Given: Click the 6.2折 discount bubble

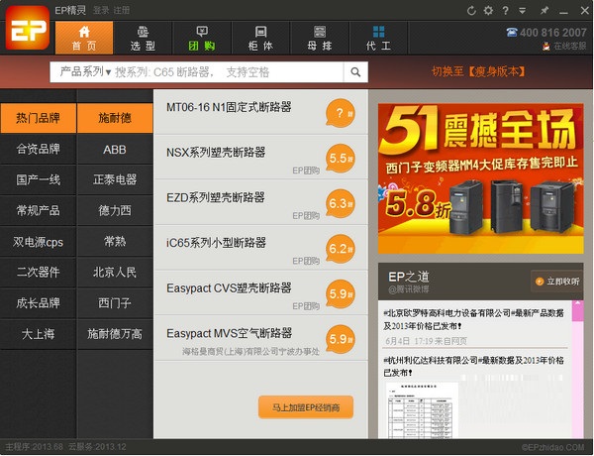Looking at the screenshot, I should click(x=341, y=249).
